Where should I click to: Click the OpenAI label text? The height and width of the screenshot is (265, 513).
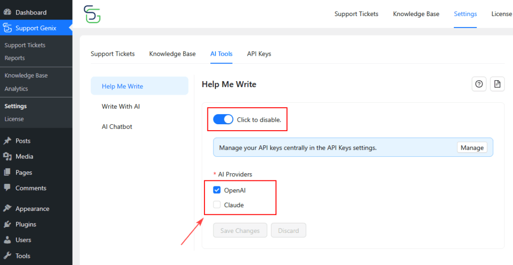coord(234,190)
